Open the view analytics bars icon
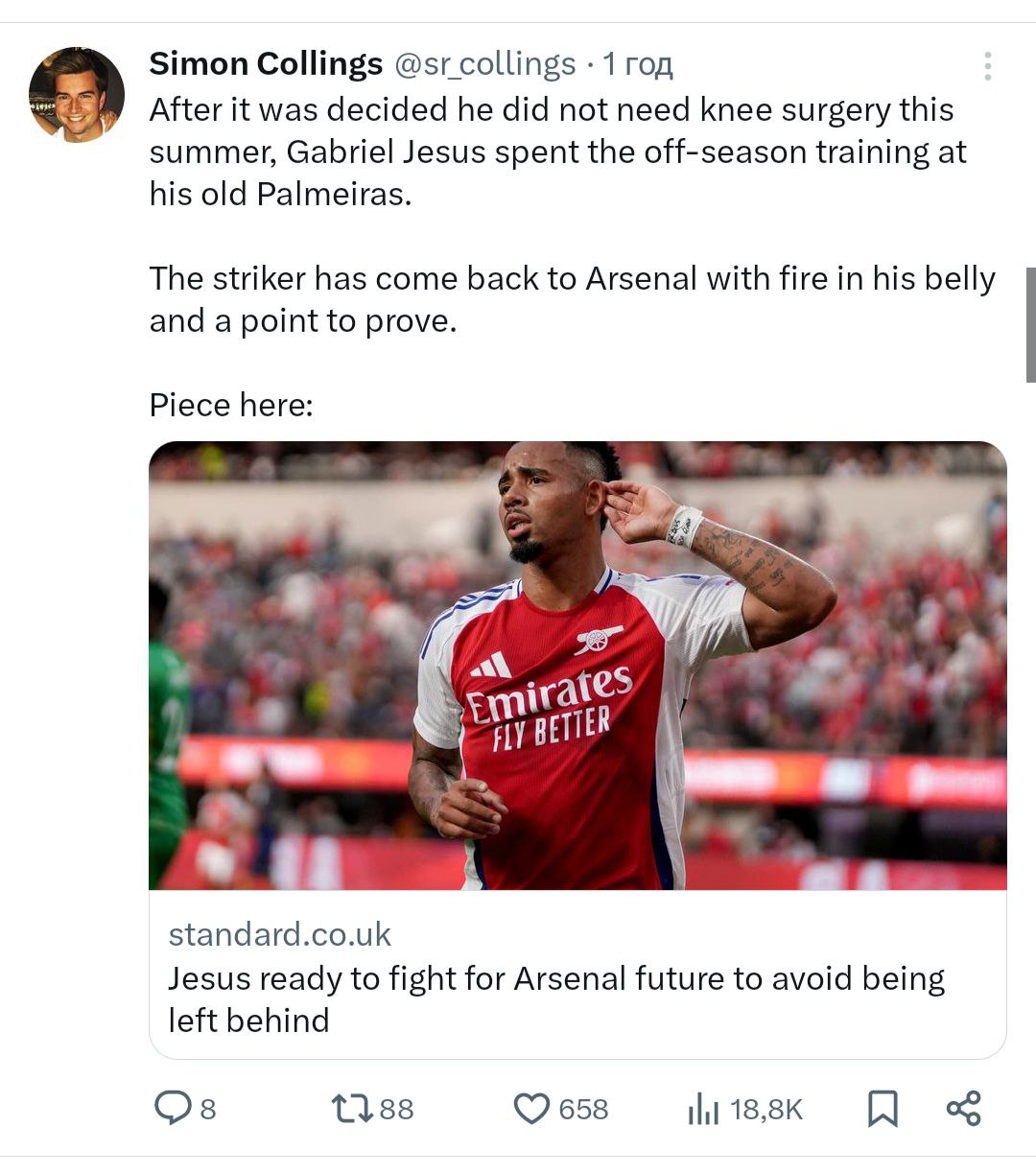Viewport: 1036px width, 1174px height. [703, 1110]
